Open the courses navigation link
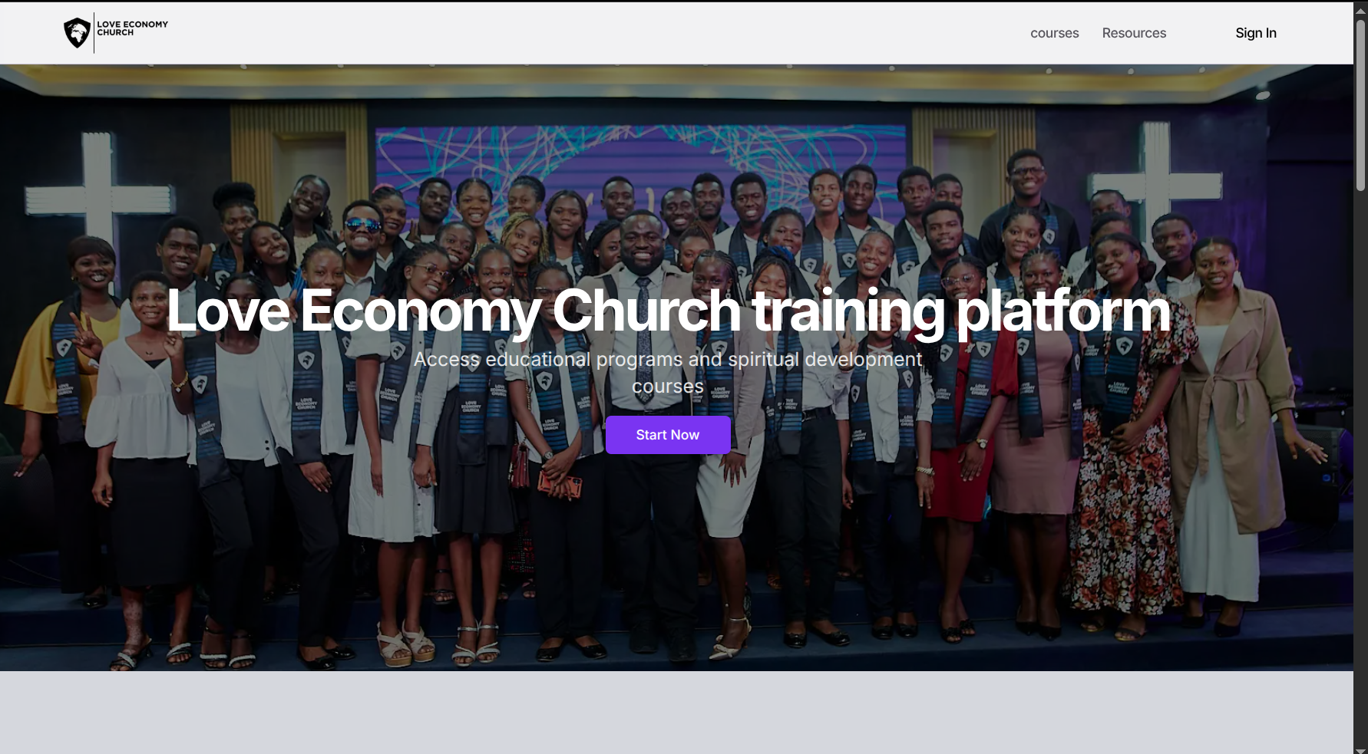This screenshot has width=1368, height=754. [x=1054, y=33]
